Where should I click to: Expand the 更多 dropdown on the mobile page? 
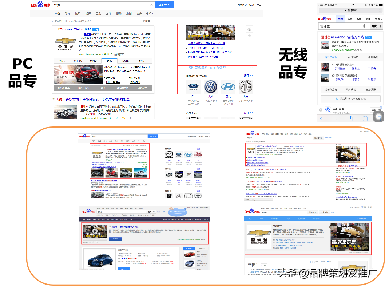[378, 19]
